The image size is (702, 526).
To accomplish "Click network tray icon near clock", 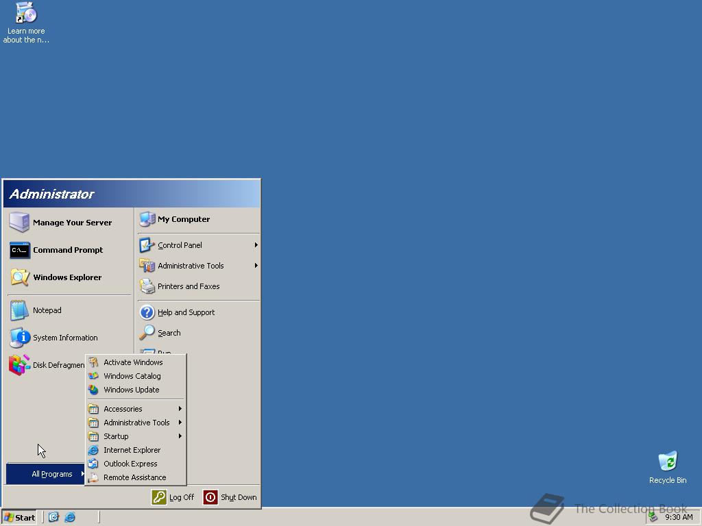I will point(653,517).
